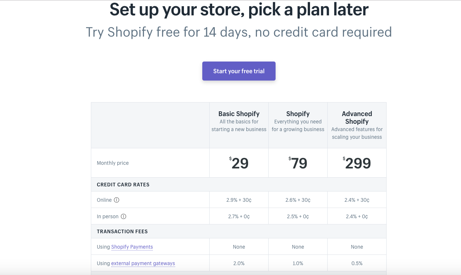Select the Advanced Shopify plan heading
The image size is (461, 275).
pyautogui.click(x=357, y=118)
